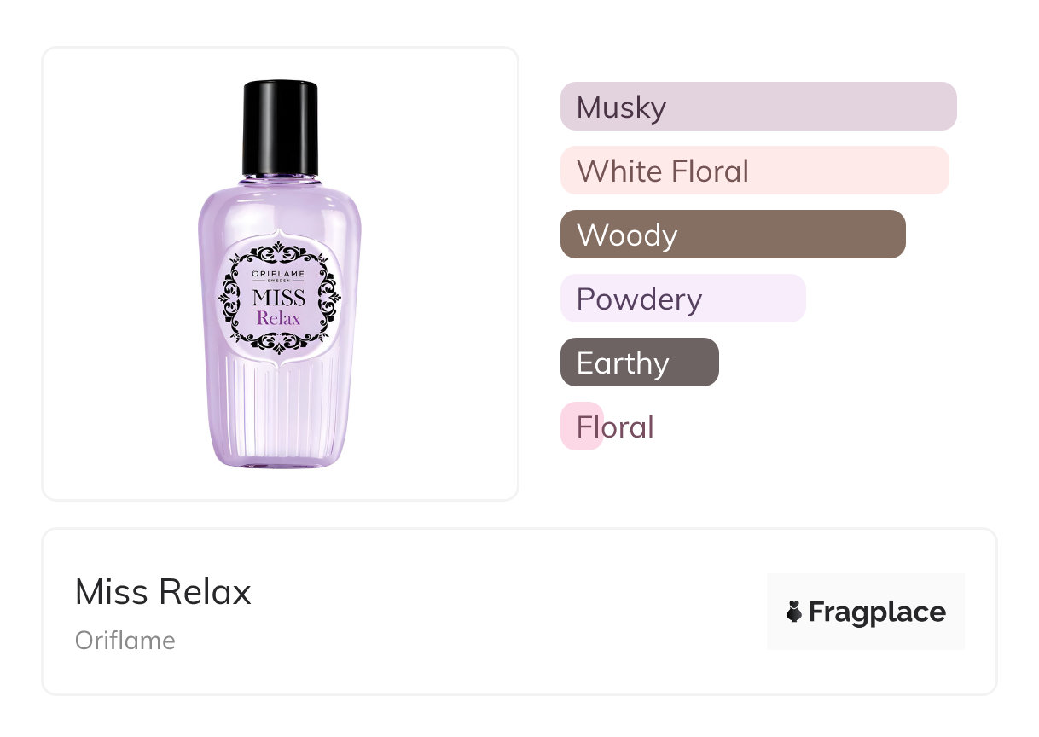Screen dimensions: 1039x737
Task: Click the dark Earthy accord bar
Action: [x=639, y=363]
